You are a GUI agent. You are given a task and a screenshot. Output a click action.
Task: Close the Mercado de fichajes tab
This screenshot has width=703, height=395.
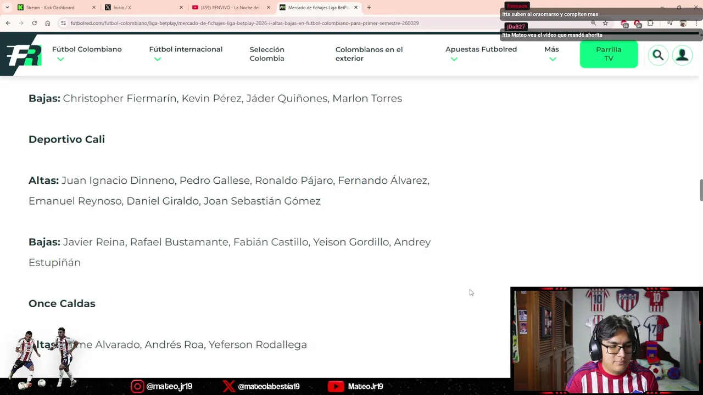coord(356,8)
